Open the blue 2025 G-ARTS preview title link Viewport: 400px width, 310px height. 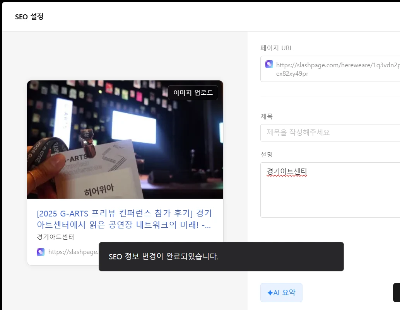(x=124, y=219)
